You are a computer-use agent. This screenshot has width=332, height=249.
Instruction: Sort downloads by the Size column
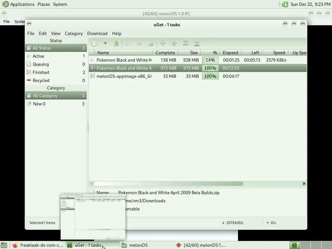tap(189, 53)
